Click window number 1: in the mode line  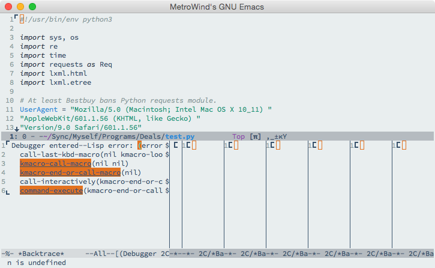[13, 137]
